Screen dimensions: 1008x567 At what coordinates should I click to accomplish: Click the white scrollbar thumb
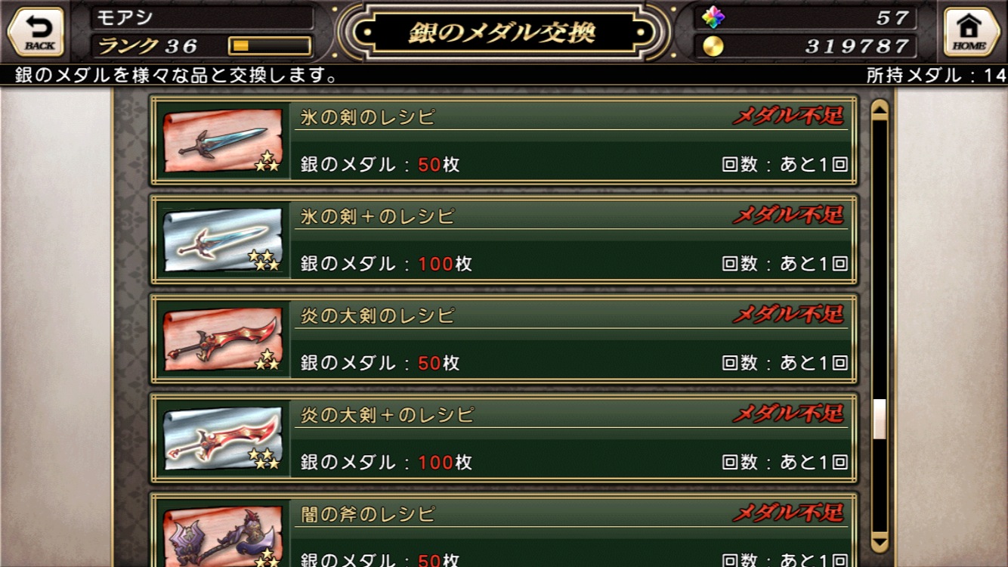click(880, 420)
